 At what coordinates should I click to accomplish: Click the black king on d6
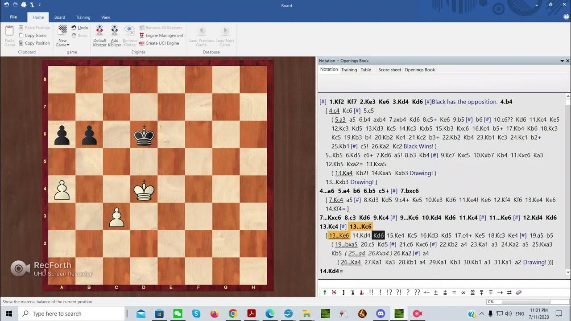144,135
